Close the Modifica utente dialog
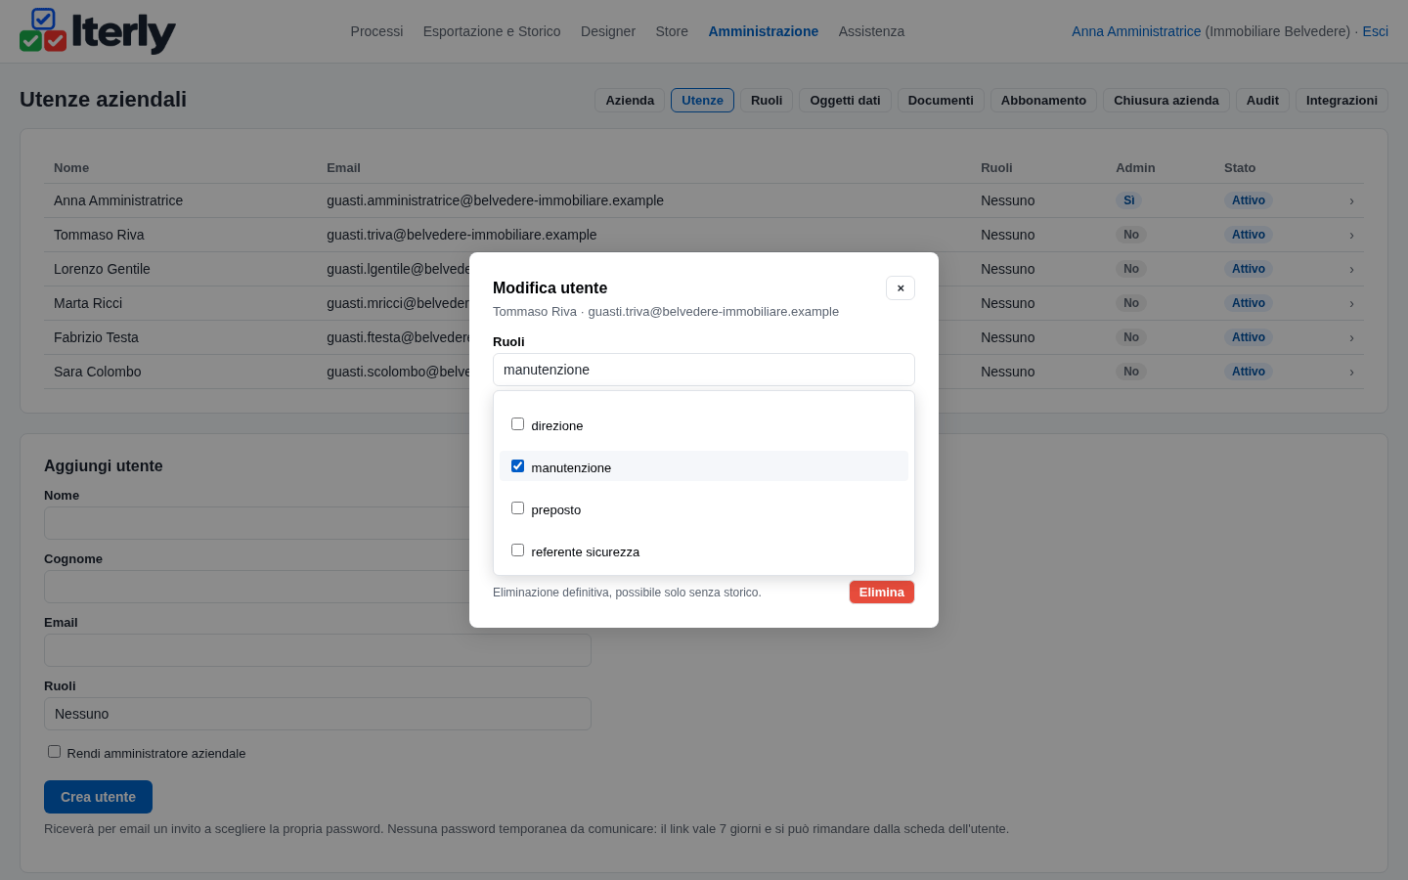This screenshot has height=880, width=1408. (x=901, y=287)
